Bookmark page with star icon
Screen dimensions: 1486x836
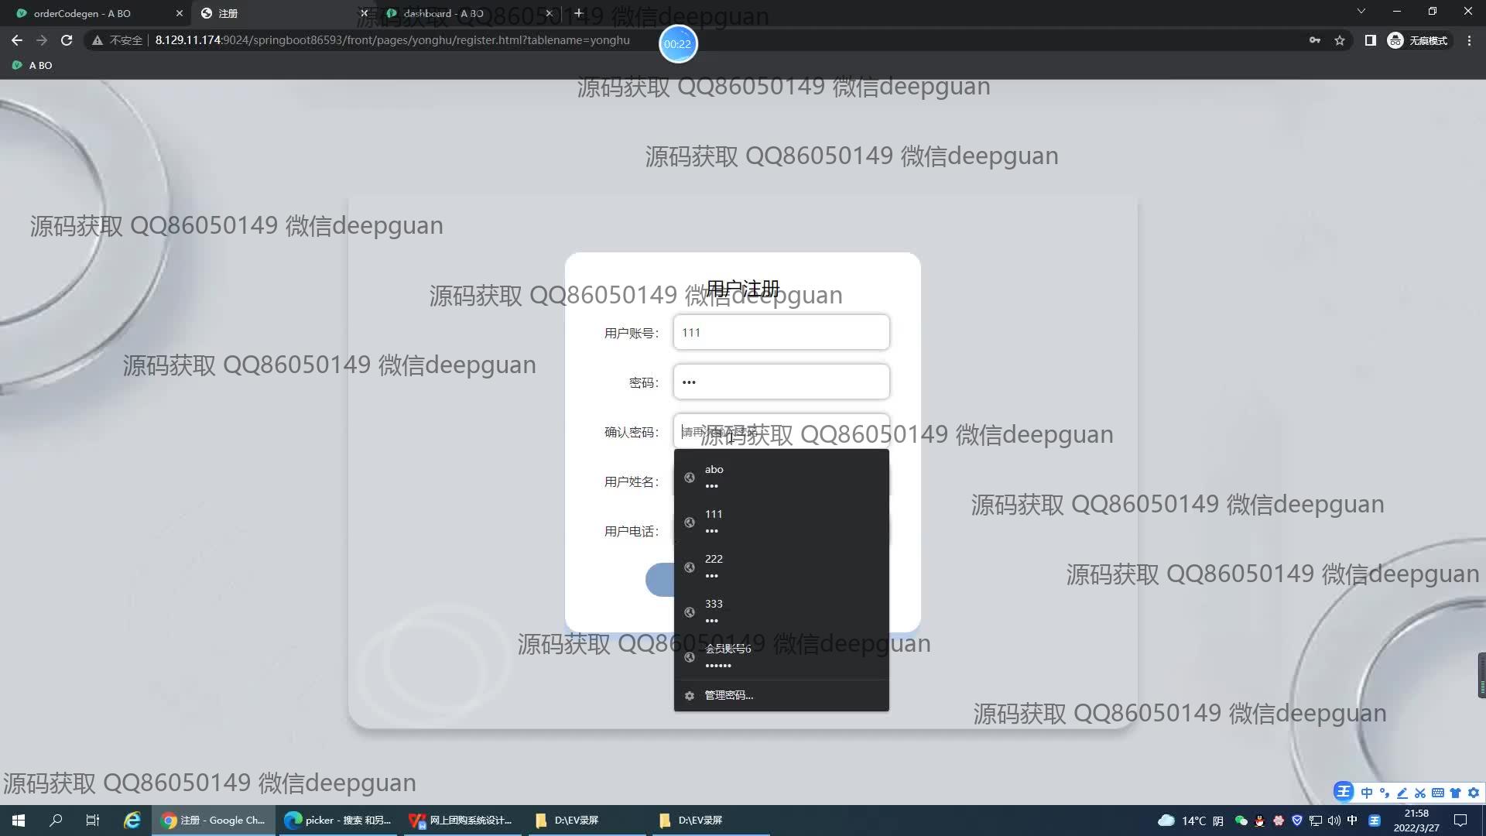pyautogui.click(x=1340, y=40)
